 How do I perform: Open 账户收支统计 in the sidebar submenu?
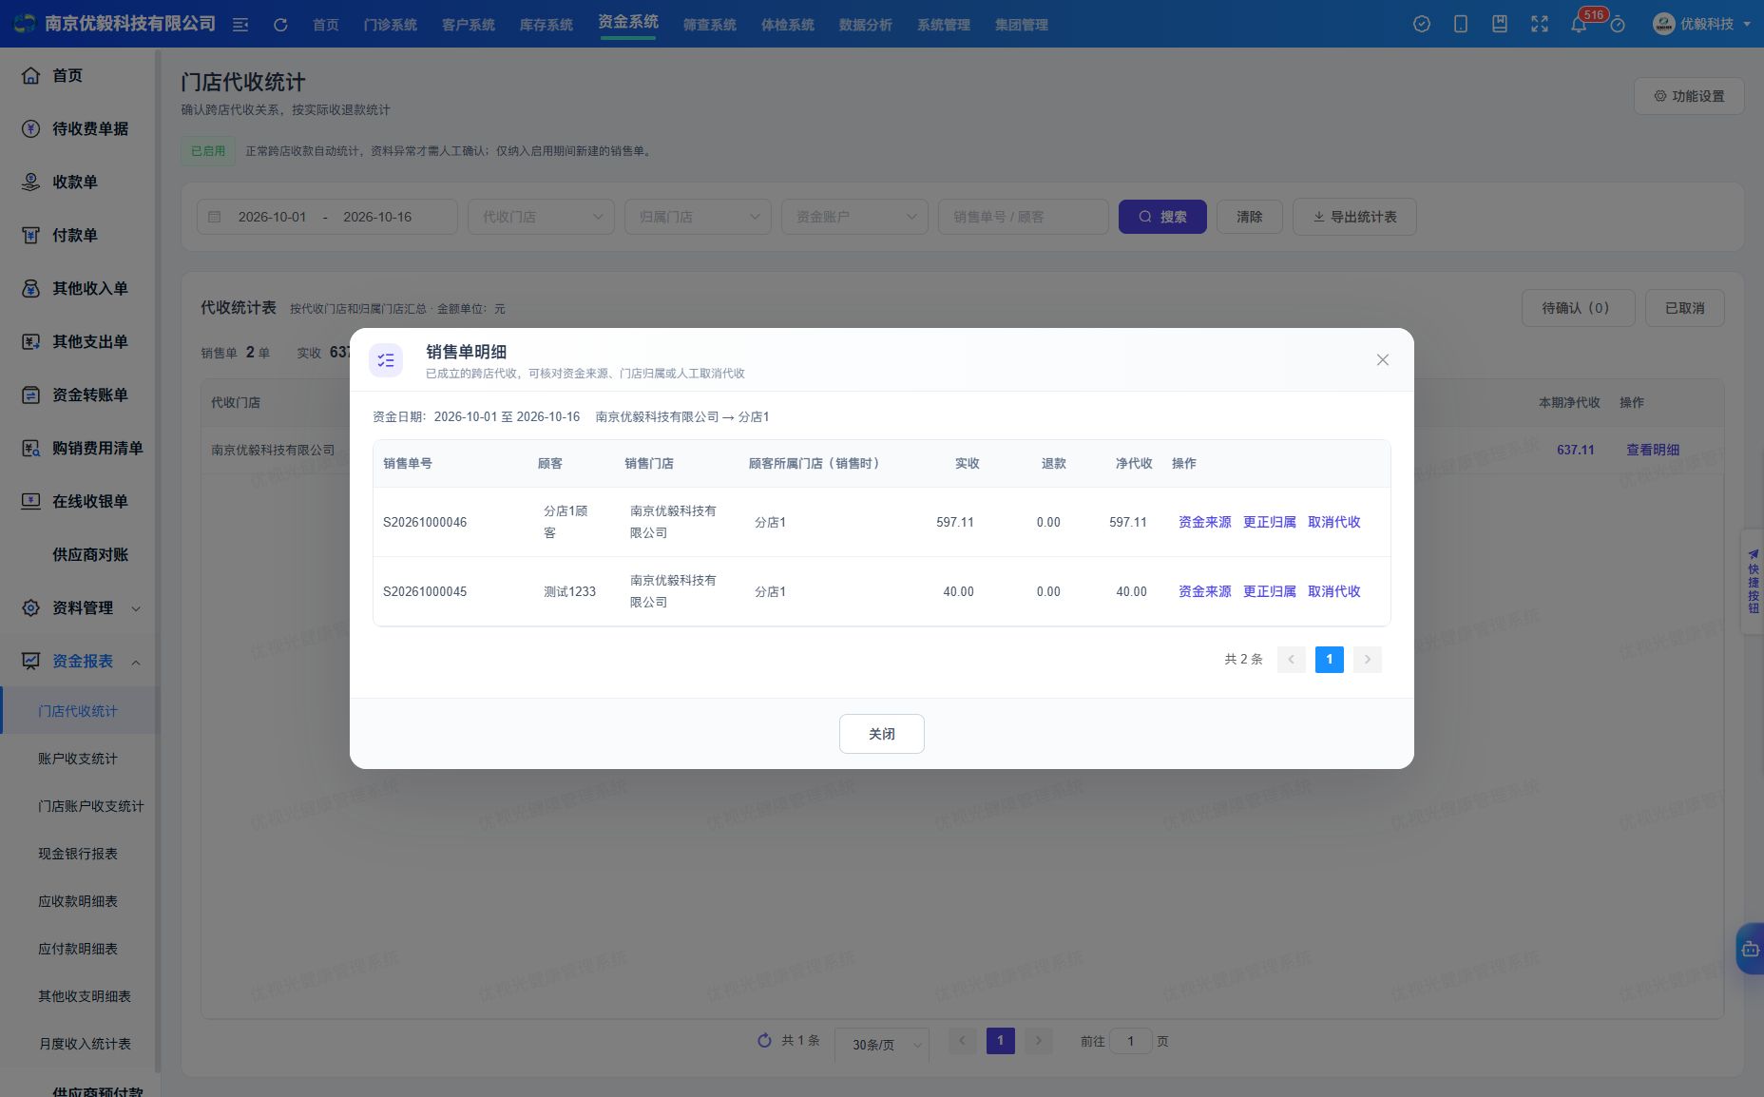tap(78, 759)
